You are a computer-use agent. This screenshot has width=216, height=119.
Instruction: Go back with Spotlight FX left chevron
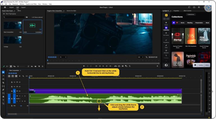(x=165, y=19)
